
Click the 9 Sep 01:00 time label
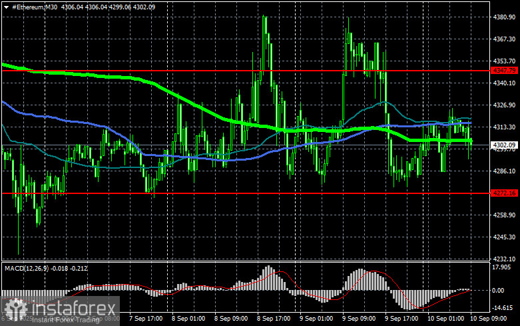[316, 319]
